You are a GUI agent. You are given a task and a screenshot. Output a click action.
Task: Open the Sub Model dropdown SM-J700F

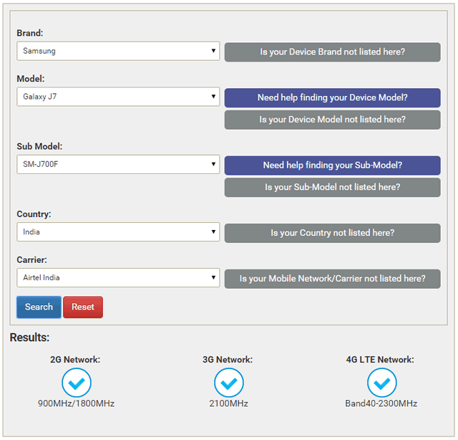(x=118, y=164)
